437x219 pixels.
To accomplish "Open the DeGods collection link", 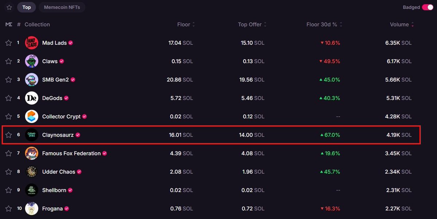I will (x=52, y=98).
